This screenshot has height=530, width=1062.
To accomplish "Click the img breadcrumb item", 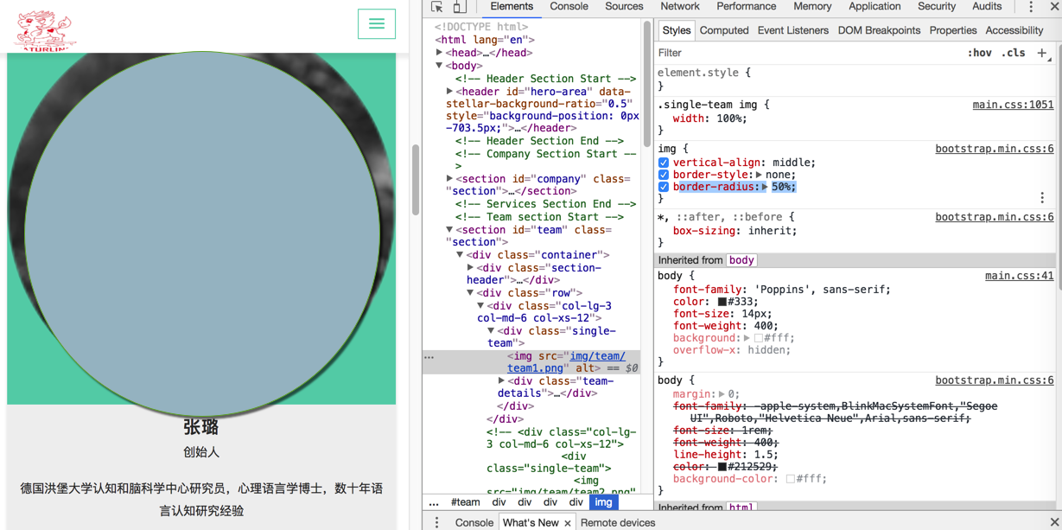I will click(603, 502).
